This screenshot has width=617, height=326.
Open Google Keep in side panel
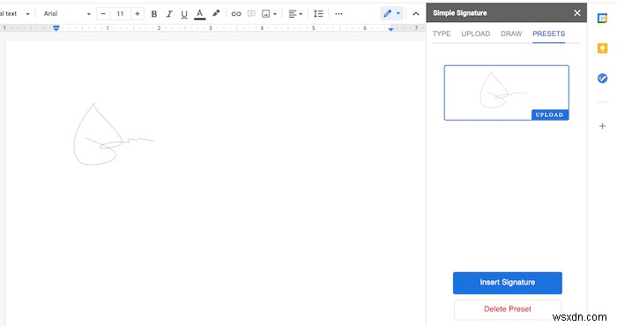click(602, 48)
